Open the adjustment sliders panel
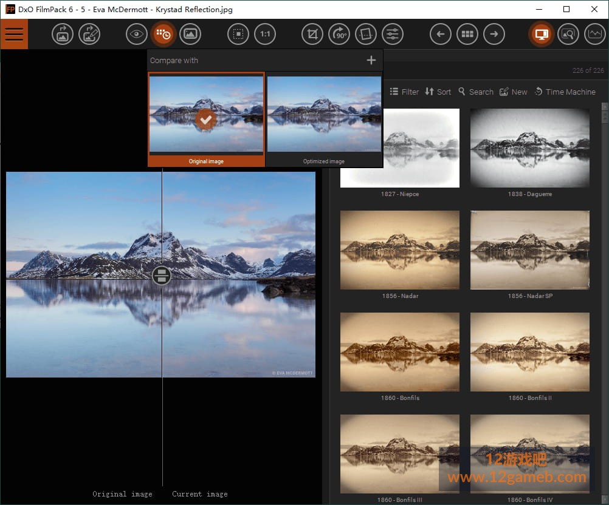Screen dimensions: 609x505 tap(393, 34)
